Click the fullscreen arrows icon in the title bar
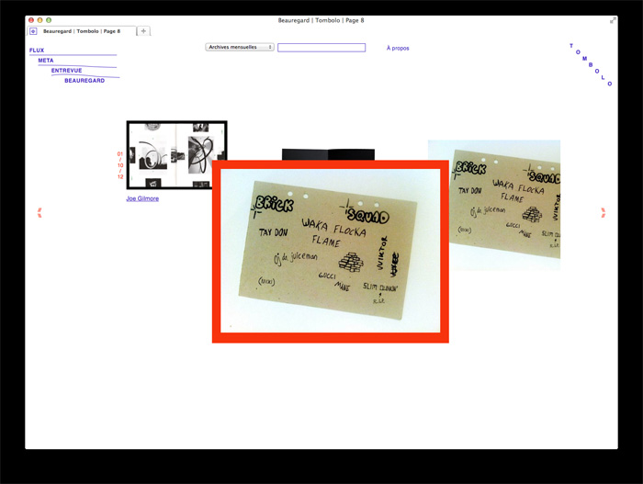643x484 pixels. point(613,20)
